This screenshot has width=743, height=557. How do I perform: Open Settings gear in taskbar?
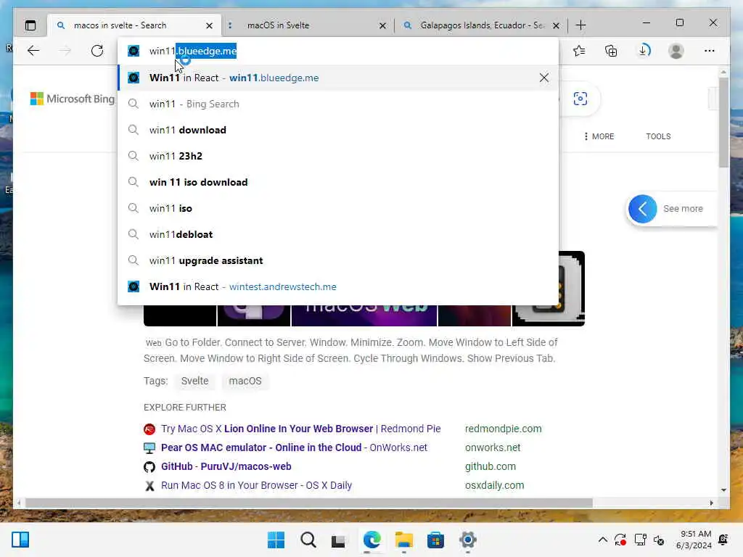(x=468, y=540)
